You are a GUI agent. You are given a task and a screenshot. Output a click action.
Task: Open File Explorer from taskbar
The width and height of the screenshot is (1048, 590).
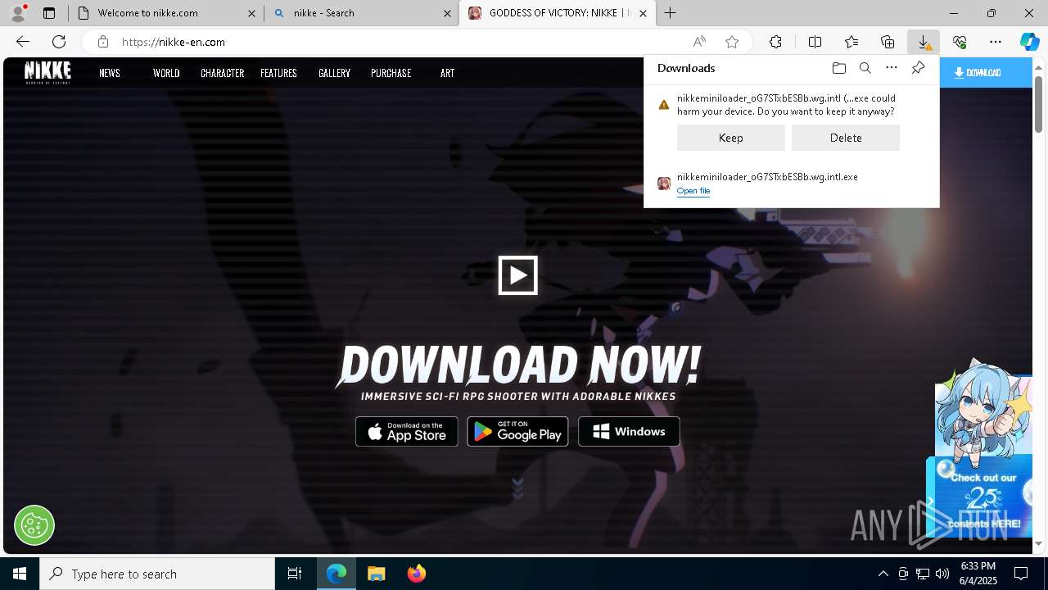tap(376, 574)
